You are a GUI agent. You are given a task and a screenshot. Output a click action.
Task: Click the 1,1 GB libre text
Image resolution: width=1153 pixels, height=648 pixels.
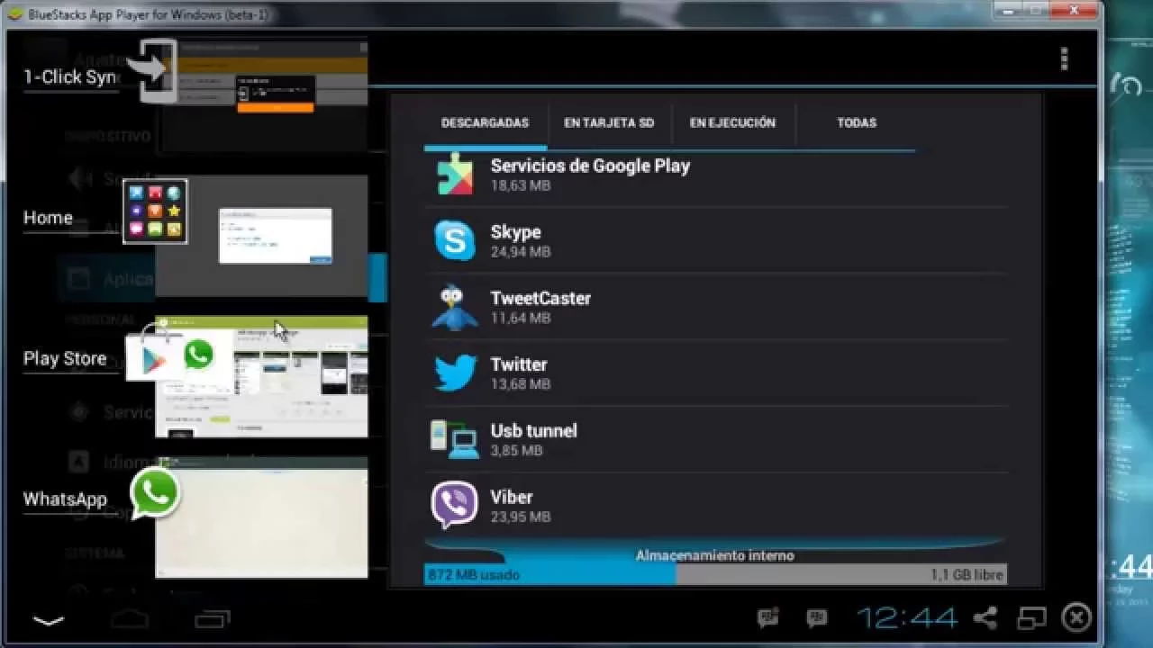click(967, 574)
